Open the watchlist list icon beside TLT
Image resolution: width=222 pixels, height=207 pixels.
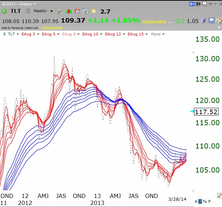[27, 11]
